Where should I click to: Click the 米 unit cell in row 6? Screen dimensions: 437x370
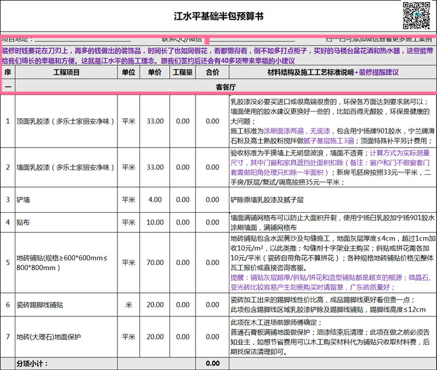(128, 304)
